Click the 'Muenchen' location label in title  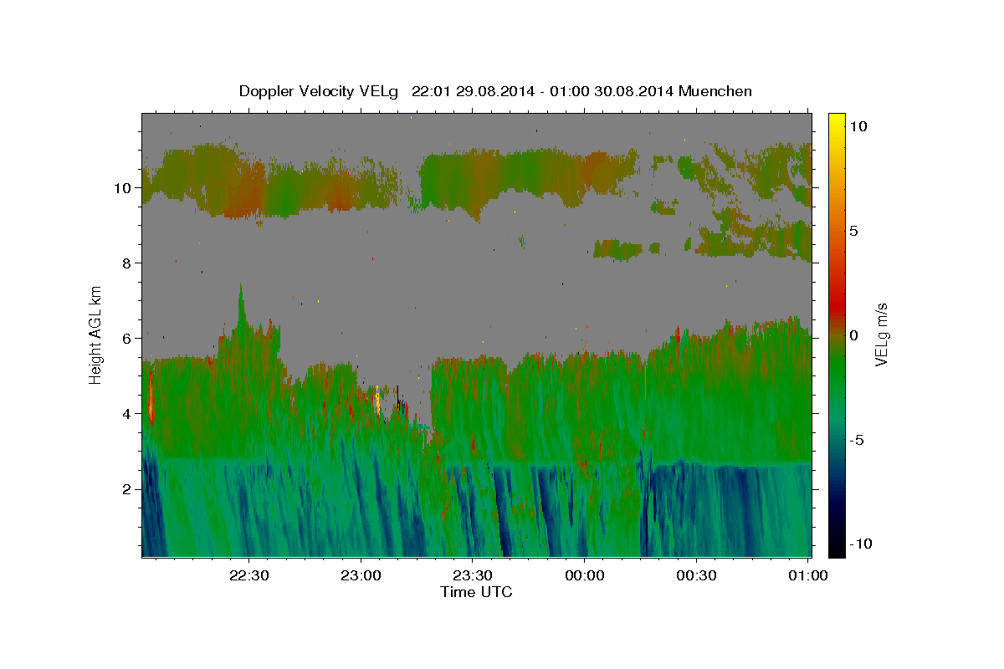[715, 91]
